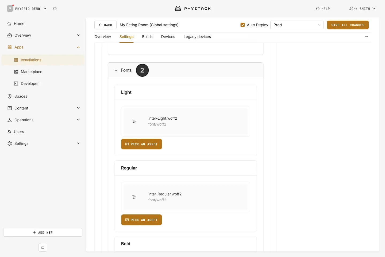Open the Legacy devices tab
Image resolution: width=385 pixels, height=257 pixels.
pos(197,37)
